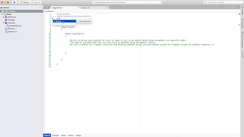
Task: Switch to the History view tab
Action: point(71,135)
